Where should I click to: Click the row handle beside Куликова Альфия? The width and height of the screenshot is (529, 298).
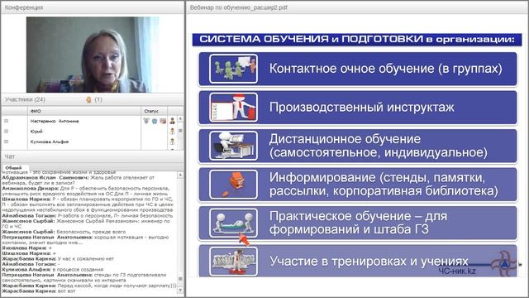click(x=6, y=142)
